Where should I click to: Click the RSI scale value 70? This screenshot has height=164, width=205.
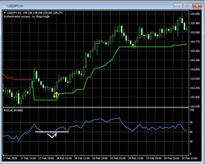pyautogui.click(x=191, y=123)
